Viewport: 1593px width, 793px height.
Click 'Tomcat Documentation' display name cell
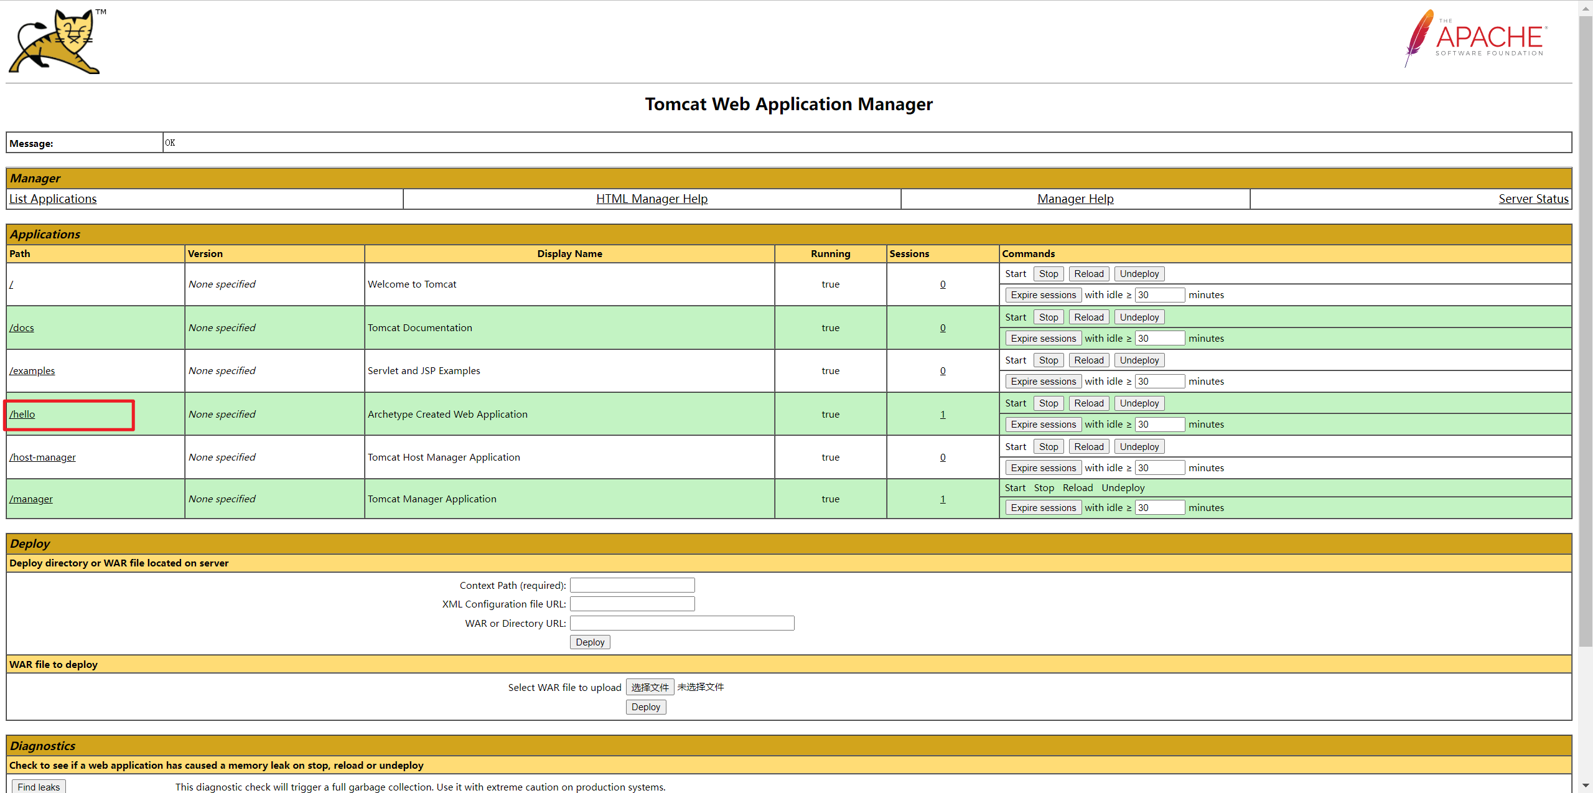tap(569, 327)
